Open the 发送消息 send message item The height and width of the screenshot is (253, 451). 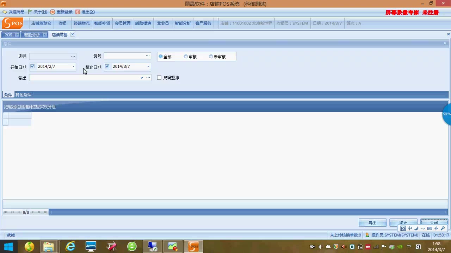(13, 12)
